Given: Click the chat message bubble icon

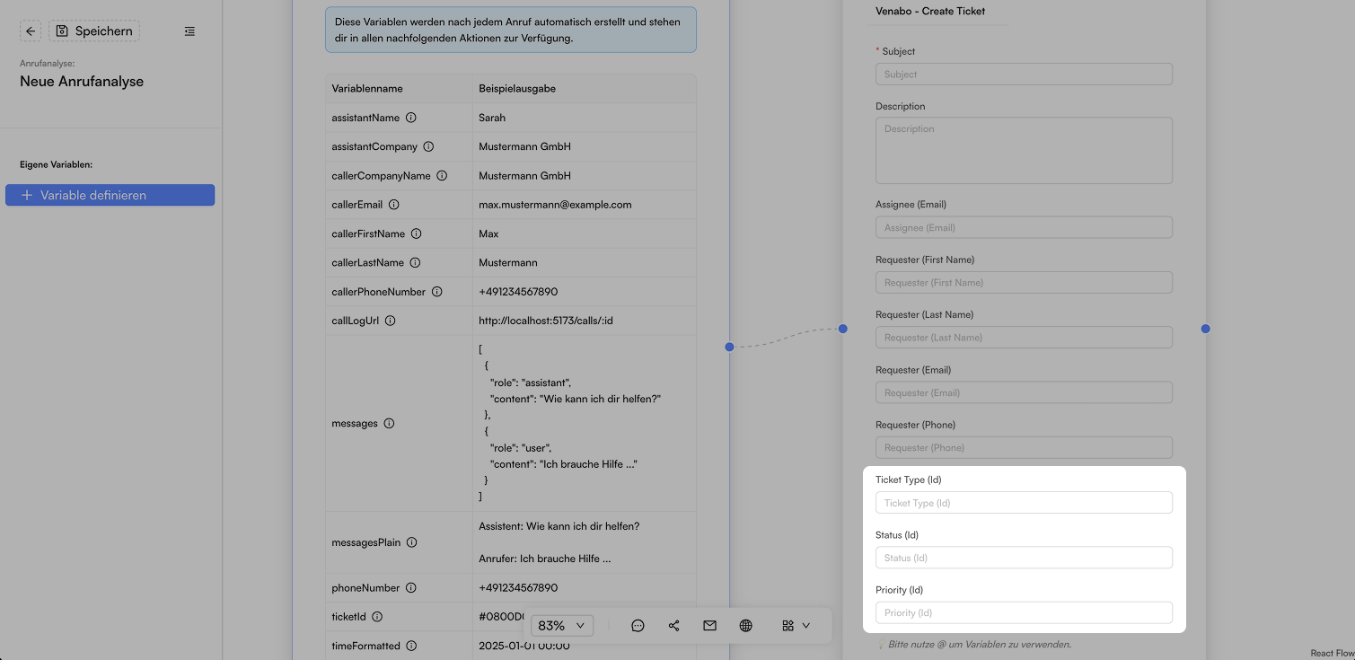Looking at the screenshot, I should coord(638,626).
